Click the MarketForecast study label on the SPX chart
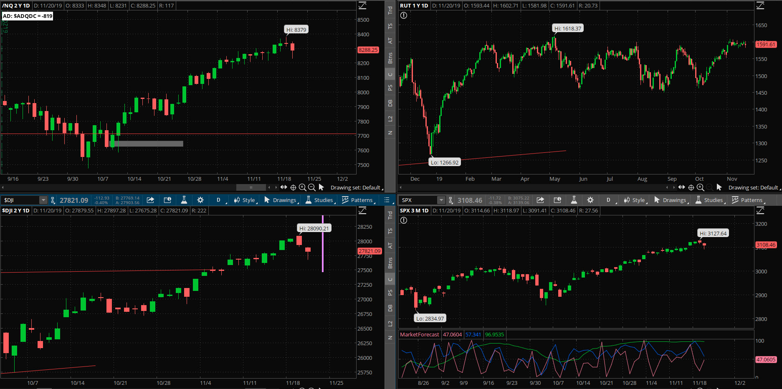 click(420, 334)
